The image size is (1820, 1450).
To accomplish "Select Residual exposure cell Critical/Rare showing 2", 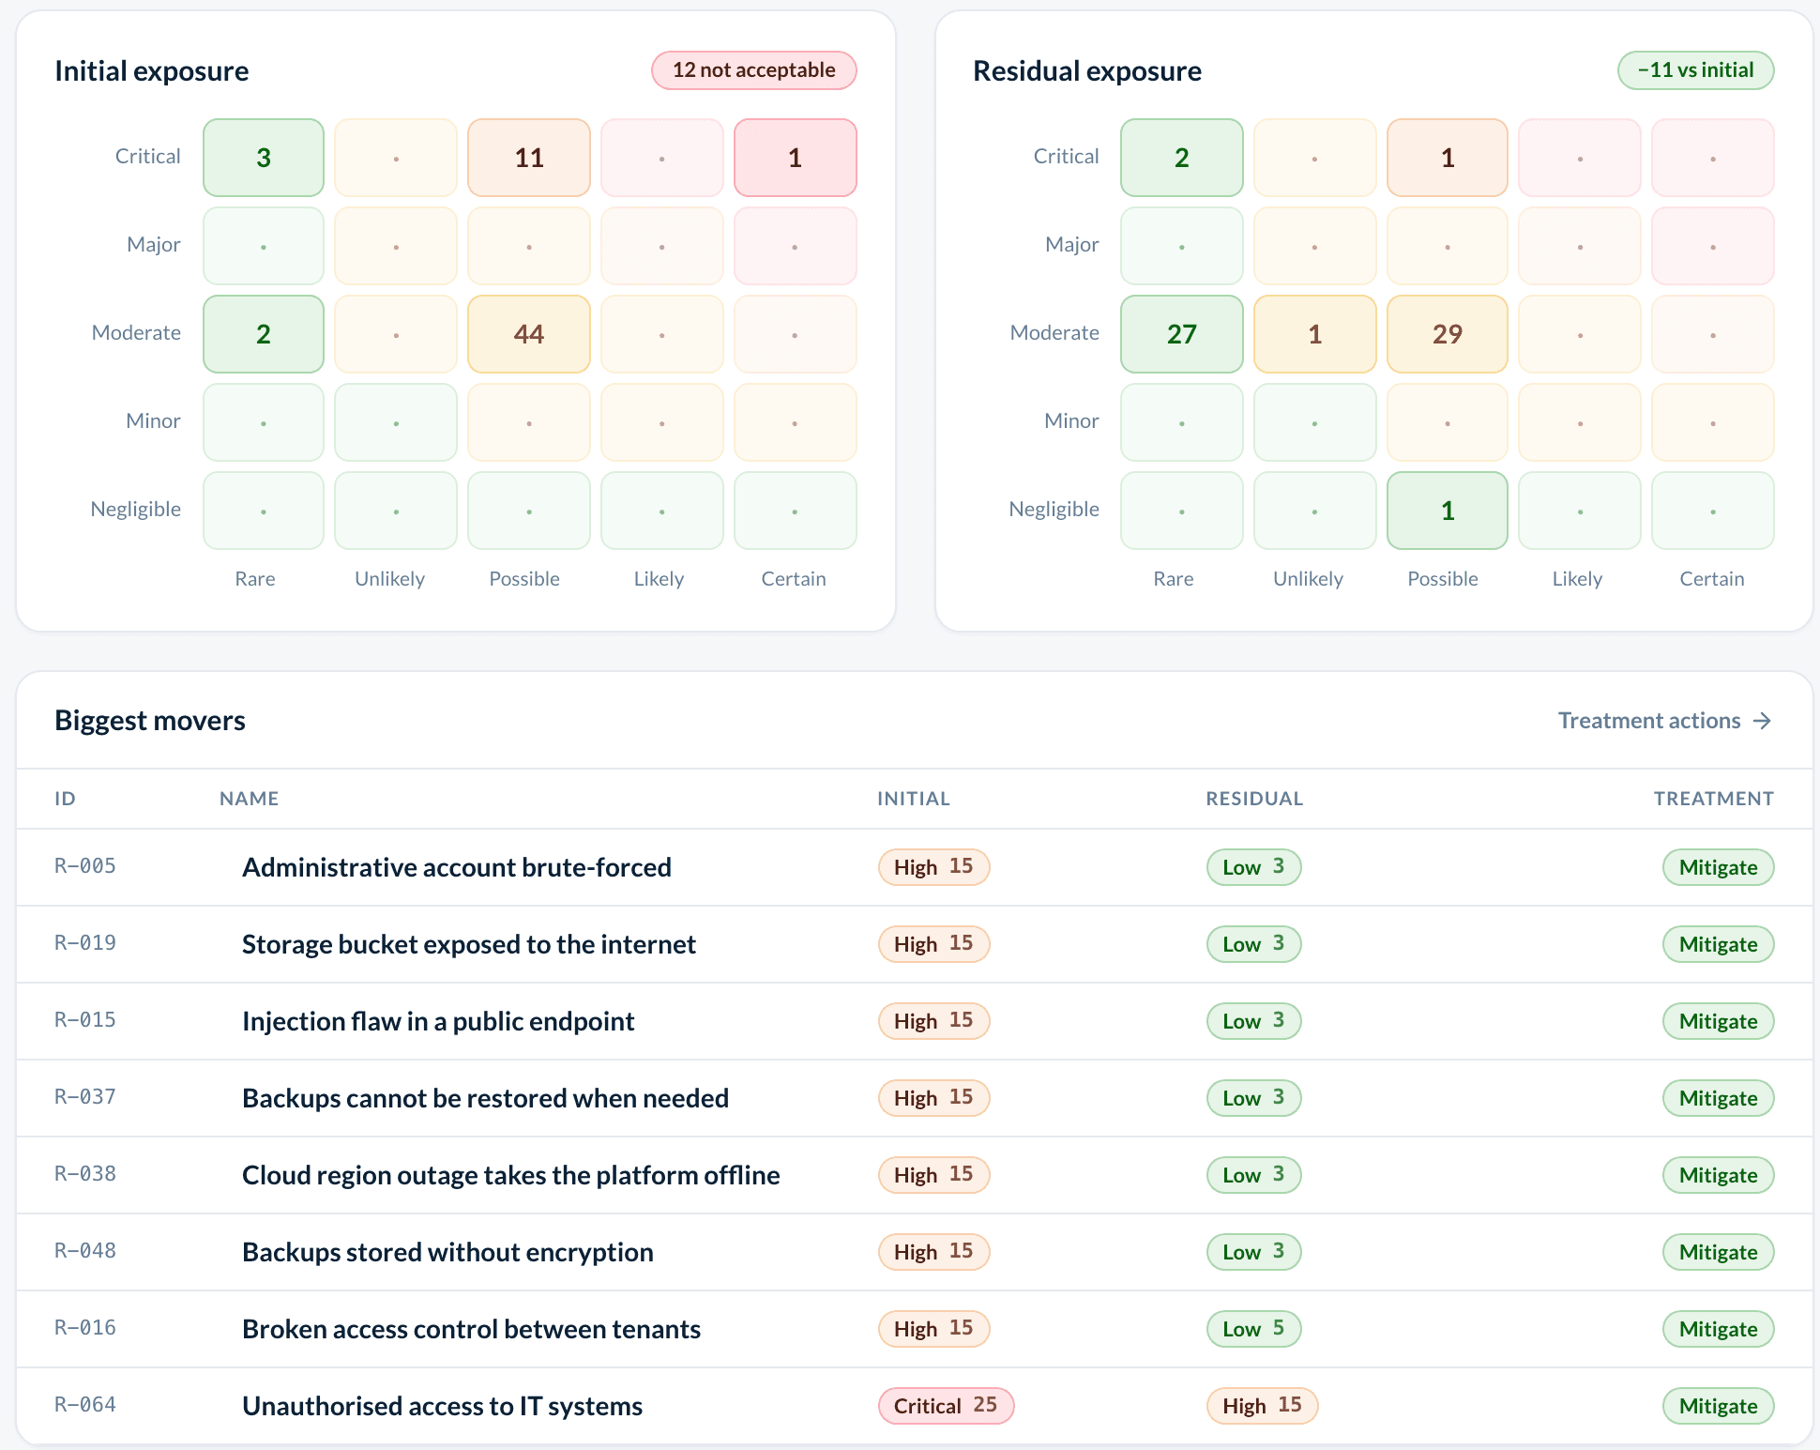I will [1182, 158].
